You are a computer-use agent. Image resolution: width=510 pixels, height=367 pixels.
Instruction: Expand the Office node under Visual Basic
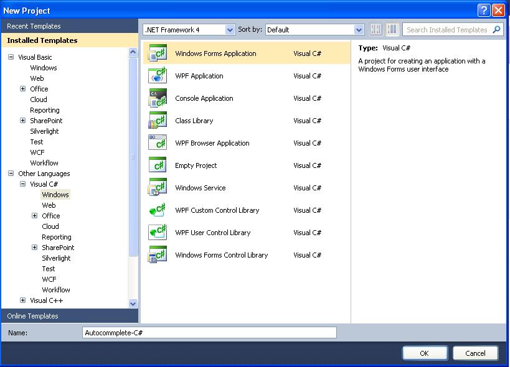tap(23, 89)
